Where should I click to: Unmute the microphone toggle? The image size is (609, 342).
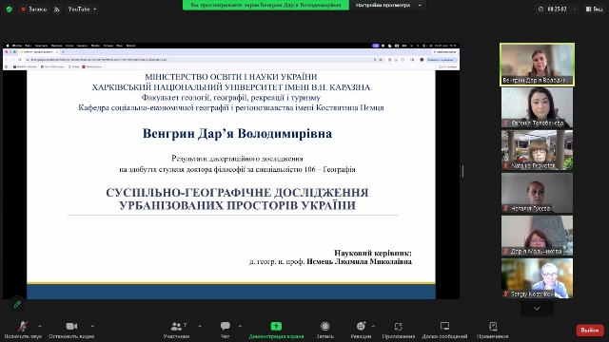23,326
